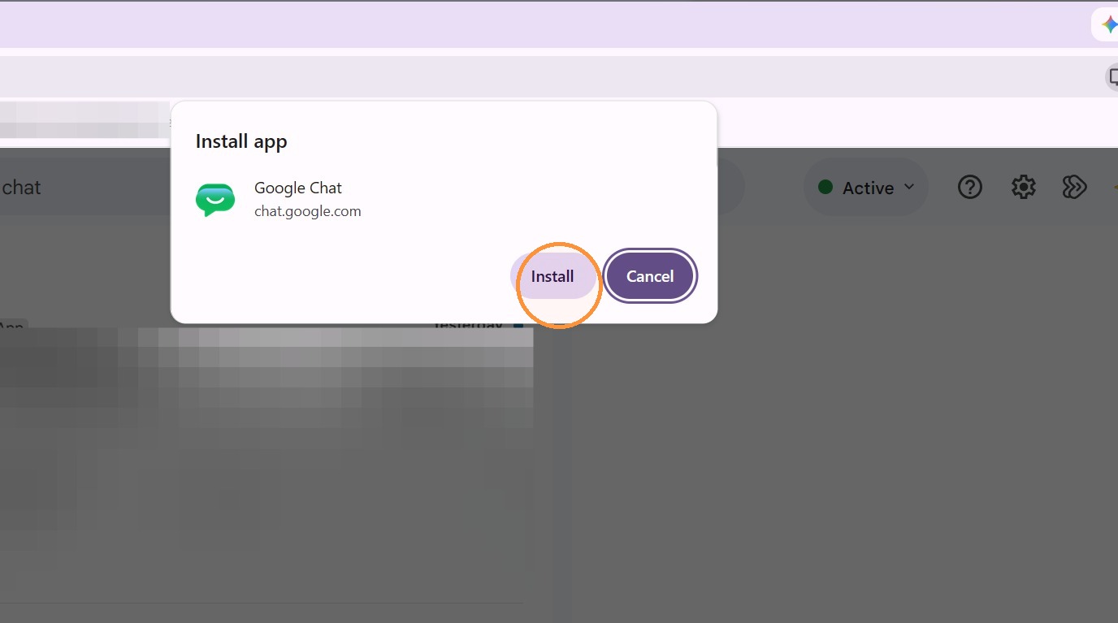Click the Gemini sparkle icon at top right
The height and width of the screenshot is (623, 1118).
[1109, 24]
